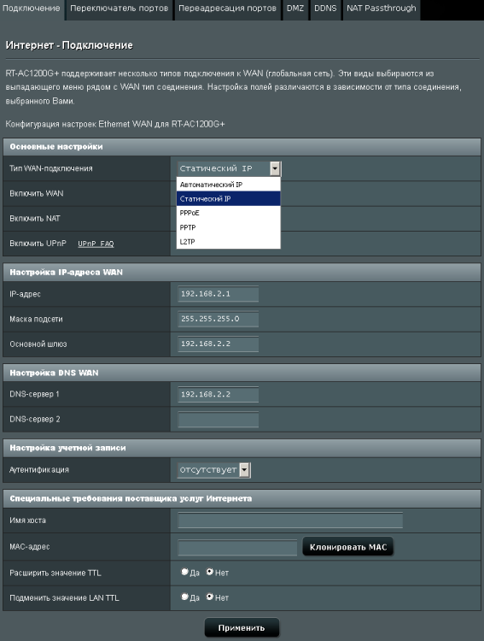Pick PPPoE connection type
484x641 pixels.
click(228, 213)
